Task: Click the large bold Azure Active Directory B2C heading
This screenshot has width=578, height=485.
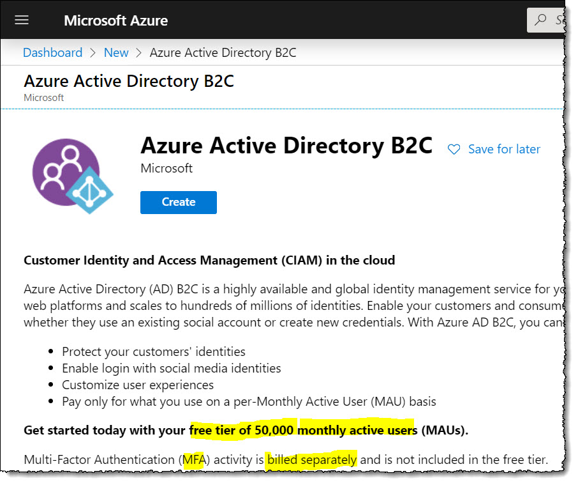Action: pyautogui.click(x=286, y=146)
